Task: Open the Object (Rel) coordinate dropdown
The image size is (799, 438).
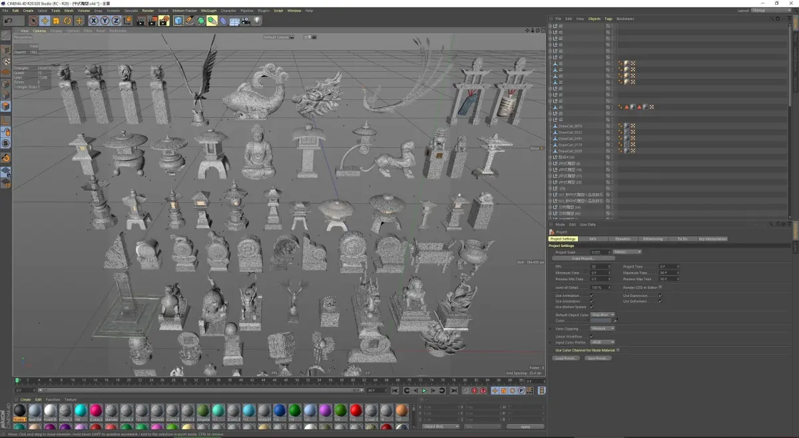Action: (441, 426)
